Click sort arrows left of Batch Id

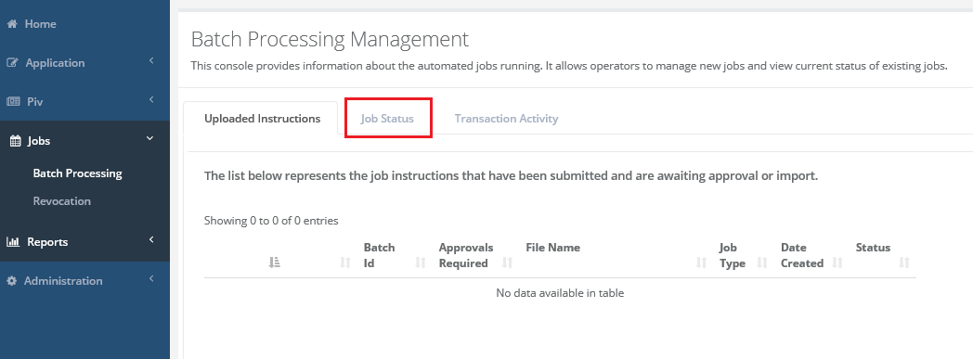click(x=345, y=263)
